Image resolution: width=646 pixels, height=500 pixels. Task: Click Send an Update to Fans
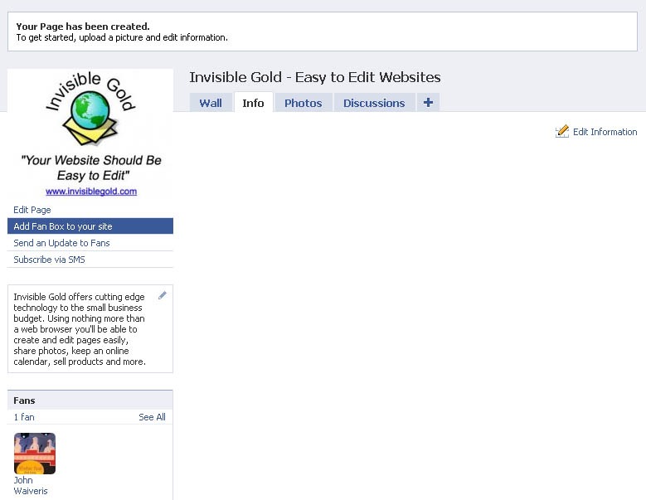click(x=62, y=243)
